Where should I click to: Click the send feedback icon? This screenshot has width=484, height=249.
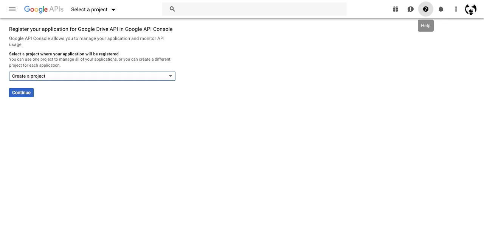411,9
